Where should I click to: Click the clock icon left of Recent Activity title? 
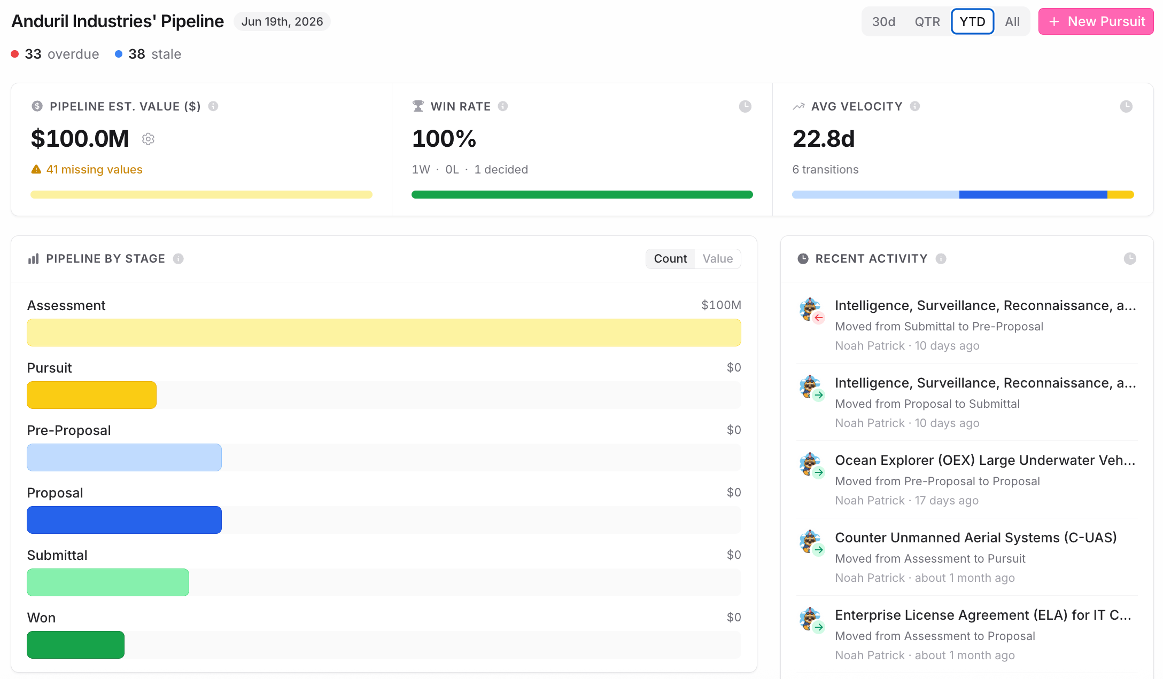point(803,258)
